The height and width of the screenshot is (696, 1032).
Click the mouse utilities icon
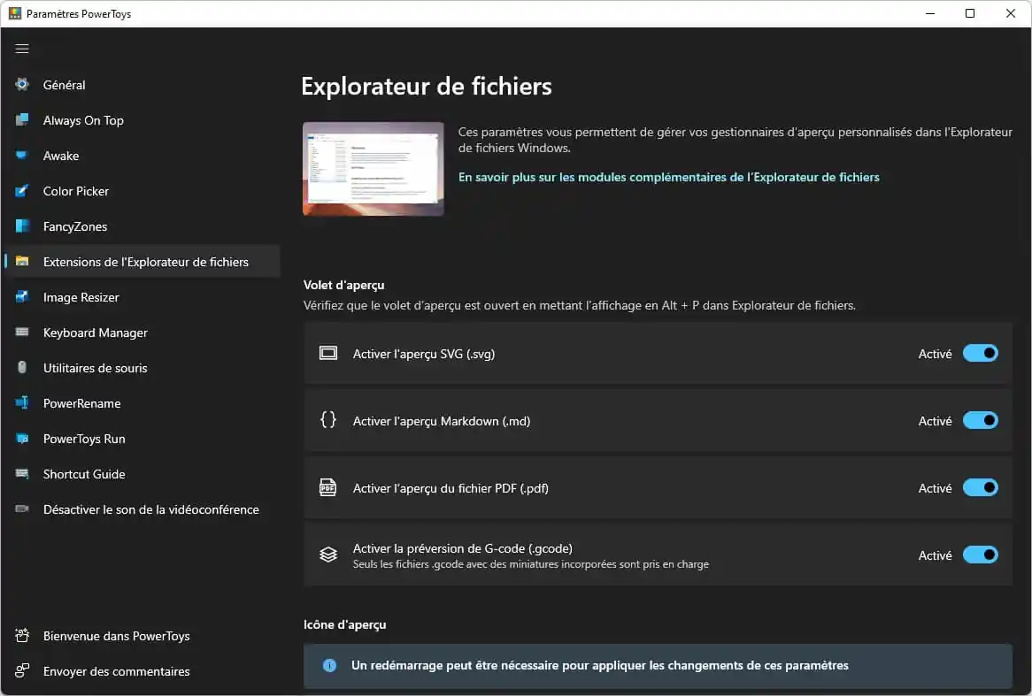pyautogui.click(x=22, y=368)
